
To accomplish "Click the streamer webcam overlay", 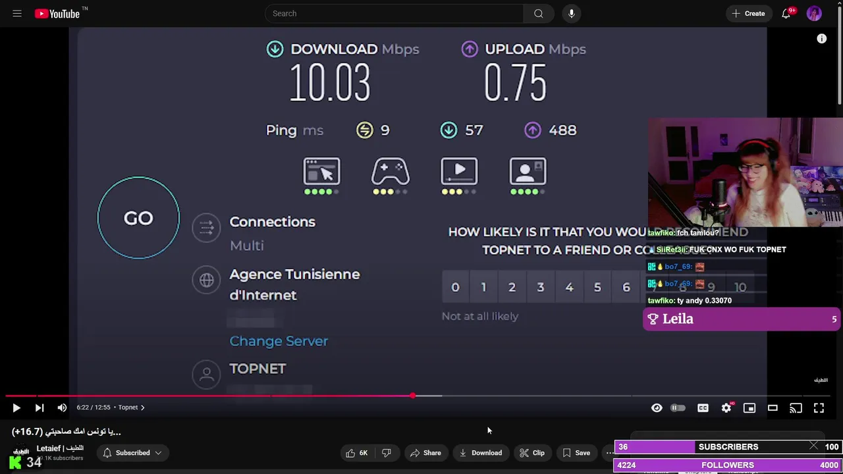I will click(x=745, y=172).
